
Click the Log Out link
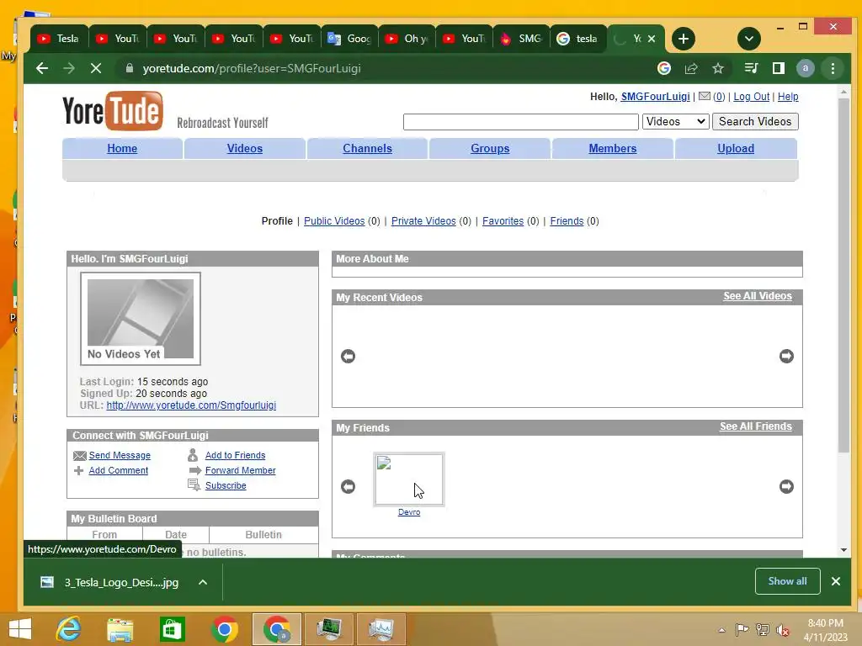751,97
